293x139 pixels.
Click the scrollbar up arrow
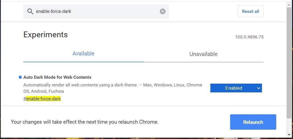click(289, 5)
